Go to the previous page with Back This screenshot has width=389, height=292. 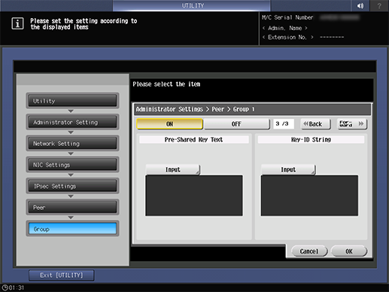coord(316,124)
